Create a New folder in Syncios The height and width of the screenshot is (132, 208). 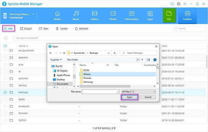(44, 29)
